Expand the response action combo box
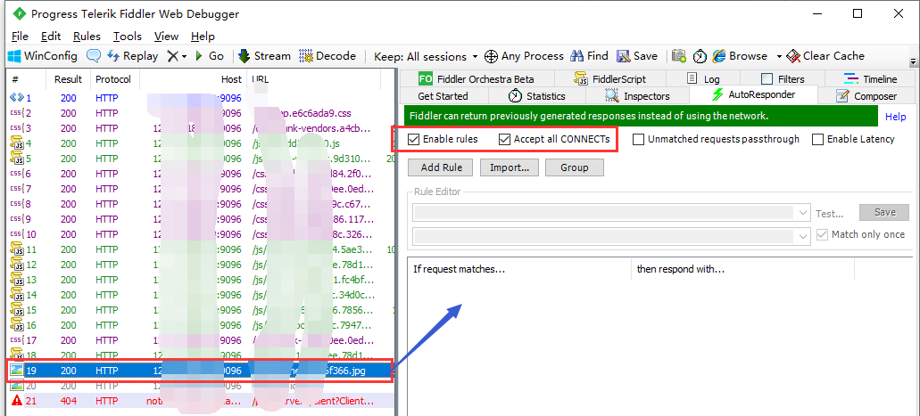Image resolution: width=920 pixels, height=416 pixels. pyautogui.click(x=803, y=237)
